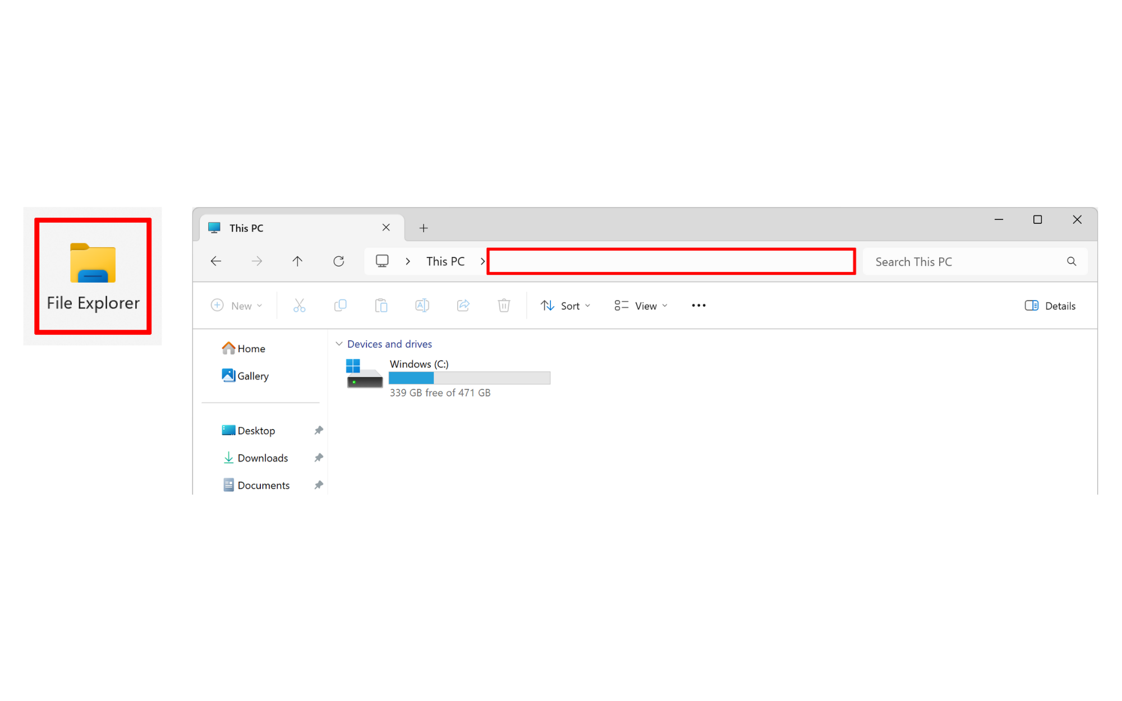Click the Windows (C:) storage capacity bar
The width and height of the screenshot is (1122, 701).
coord(470,378)
